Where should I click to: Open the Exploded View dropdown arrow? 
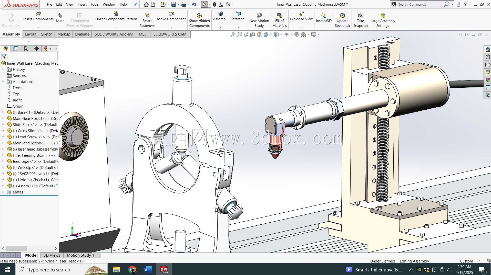pos(301,27)
